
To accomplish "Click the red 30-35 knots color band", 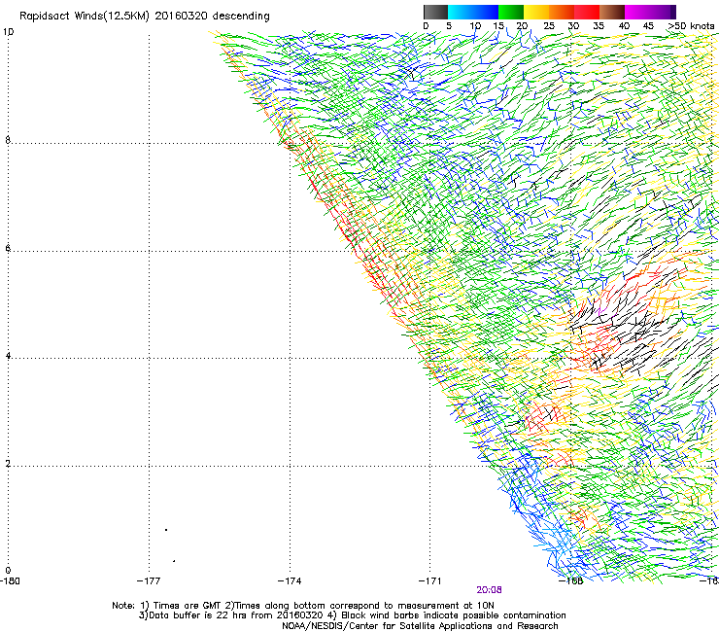I will tap(587, 12).
